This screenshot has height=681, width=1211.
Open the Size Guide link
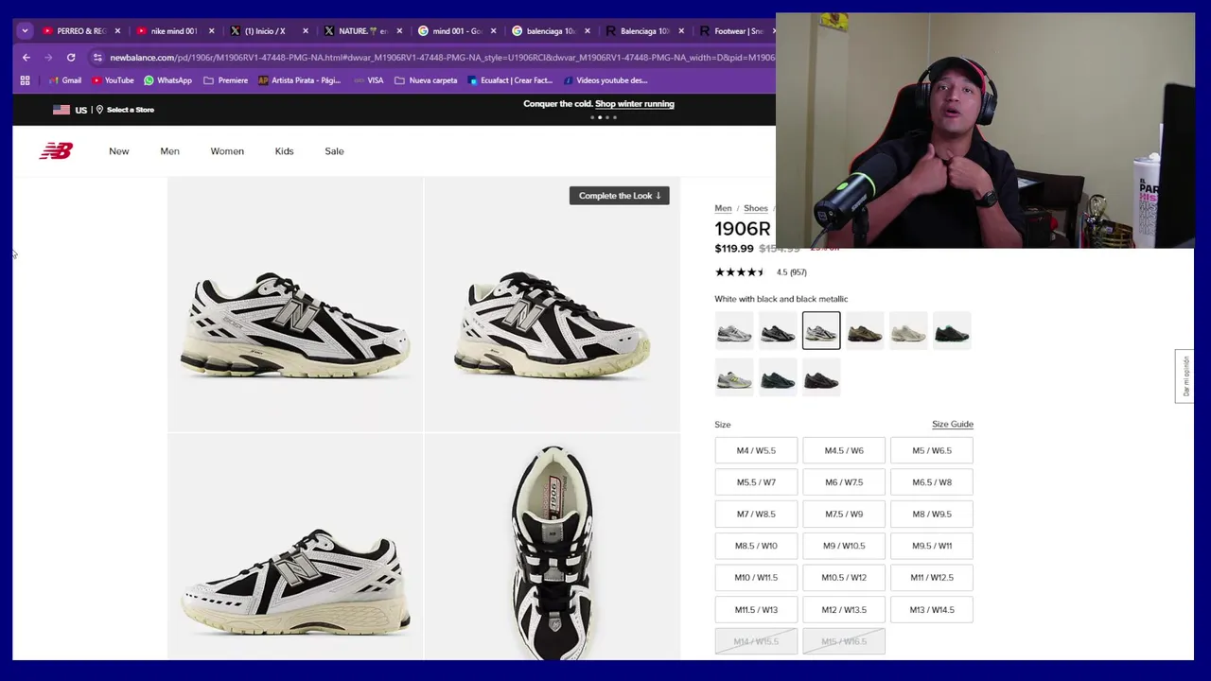pyautogui.click(x=953, y=425)
